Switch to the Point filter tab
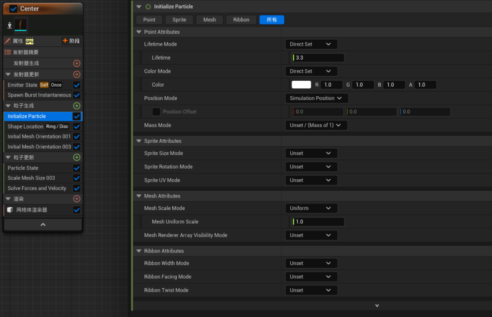 (149, 20)
